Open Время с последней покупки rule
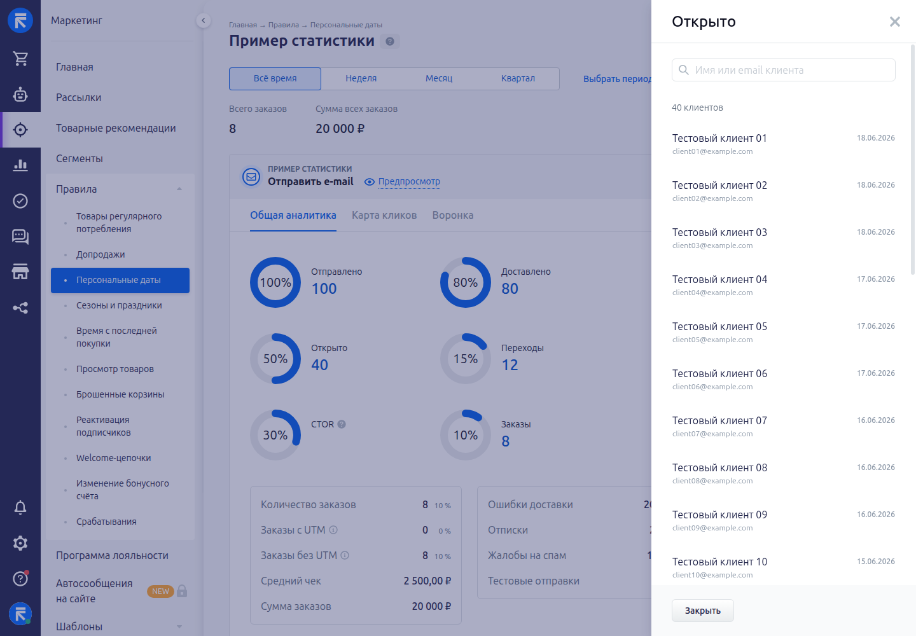 (116, 337)
